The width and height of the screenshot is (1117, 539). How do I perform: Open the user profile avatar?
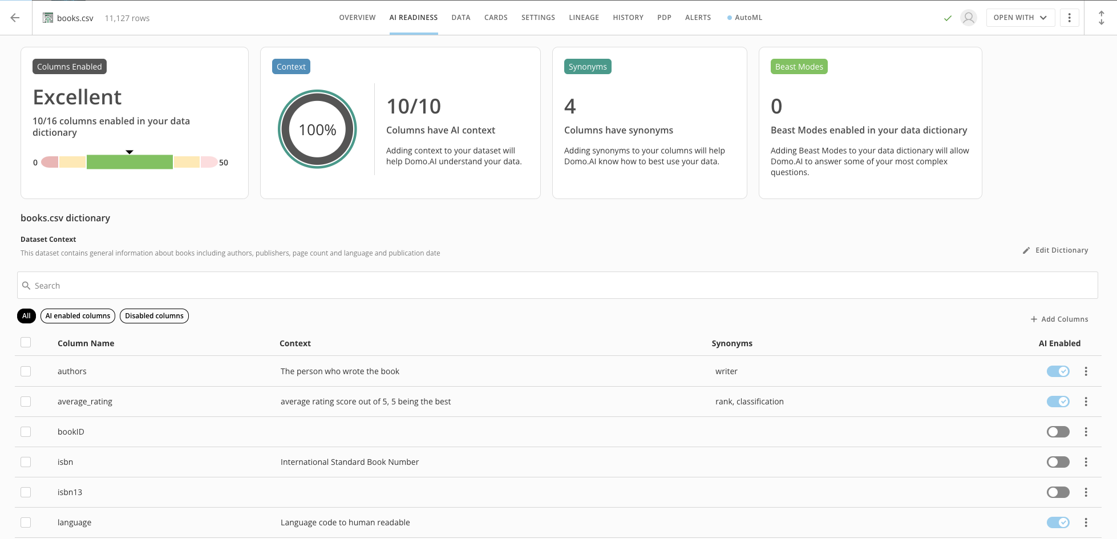[969, 18]
